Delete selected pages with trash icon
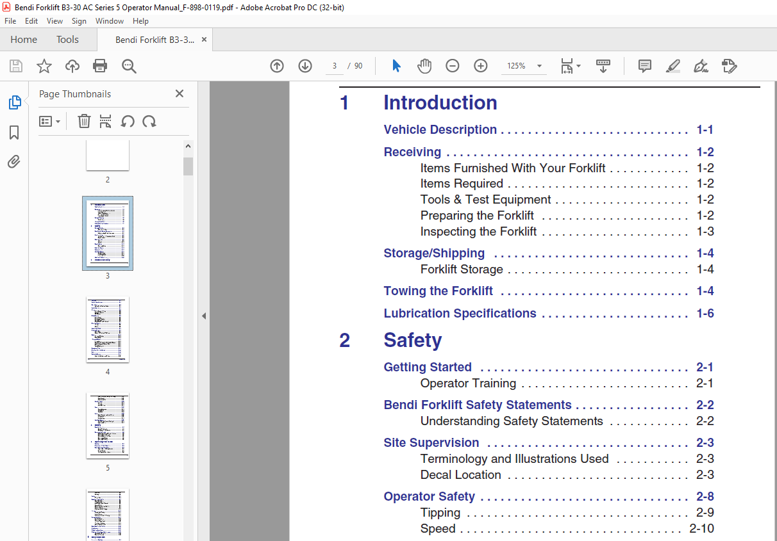The width and height of the screenshot is (777, 541). tap(84, 121)
